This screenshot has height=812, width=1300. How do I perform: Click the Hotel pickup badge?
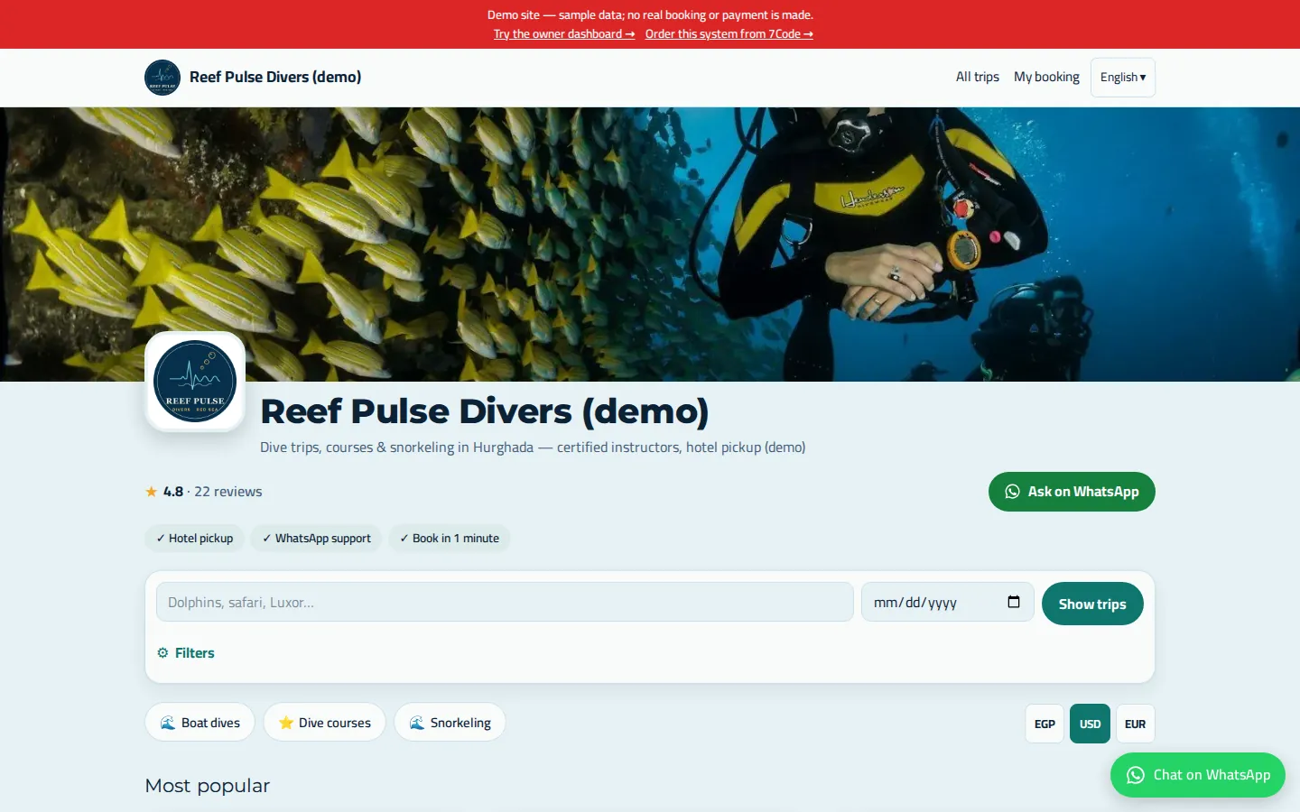coord(194,539)
